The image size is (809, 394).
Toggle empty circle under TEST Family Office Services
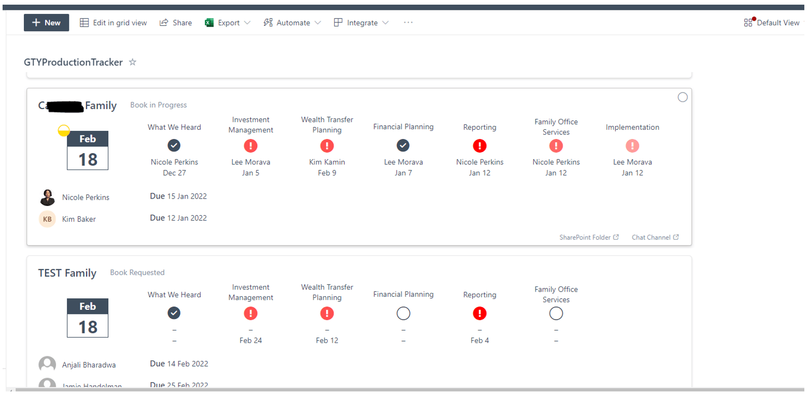(x=556, y=313)
